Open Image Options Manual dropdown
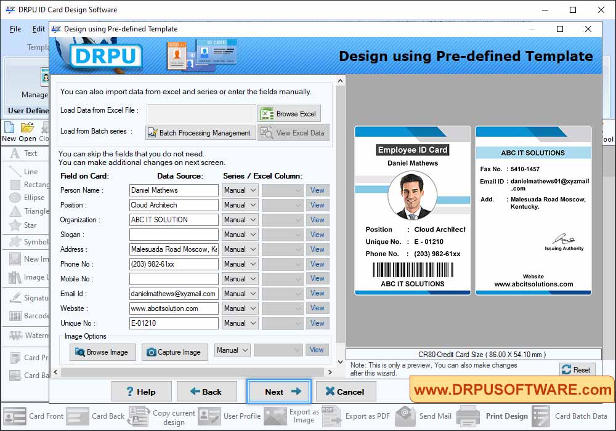This screenshot has width=616, height=431. coord(232,350)
